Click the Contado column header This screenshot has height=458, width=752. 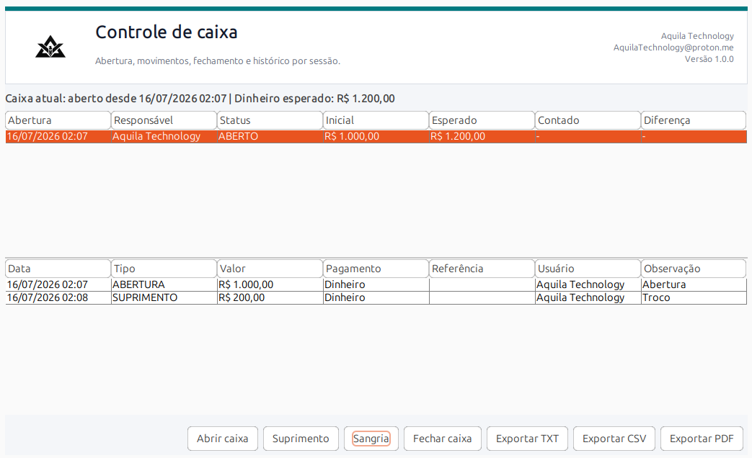coord(588,120)
